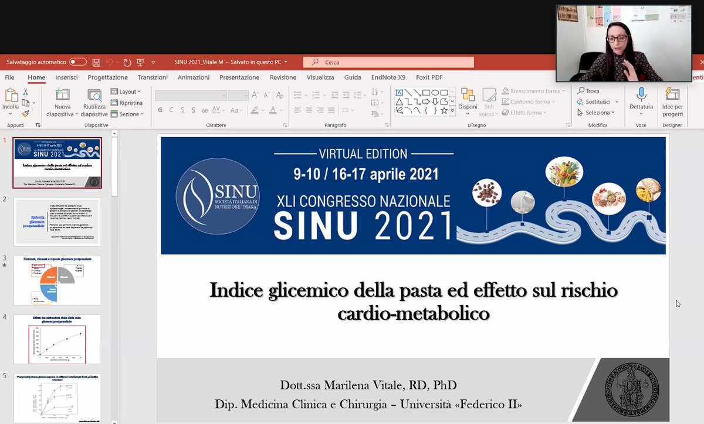The height and width of the screenshot is (424, 704).
Task: Toggle bold (G) formatting
Action: tap(160, 110)
